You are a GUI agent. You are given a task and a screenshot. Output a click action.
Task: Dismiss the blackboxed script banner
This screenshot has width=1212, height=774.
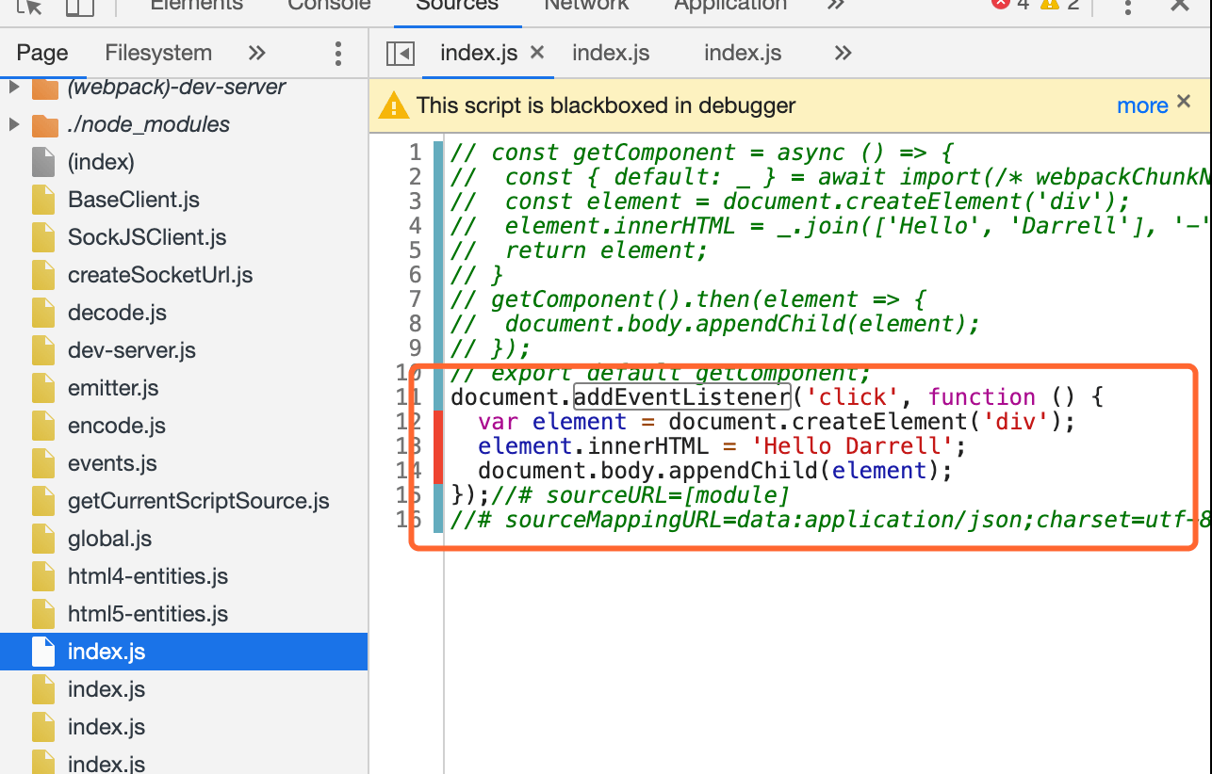1184,102
